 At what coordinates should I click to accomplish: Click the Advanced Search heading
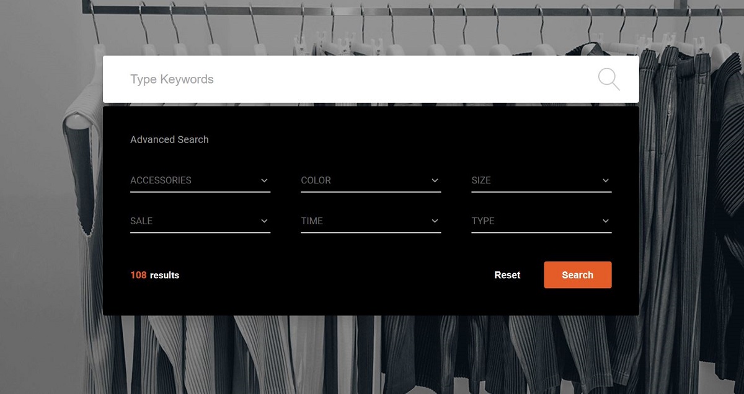point(169,139)
